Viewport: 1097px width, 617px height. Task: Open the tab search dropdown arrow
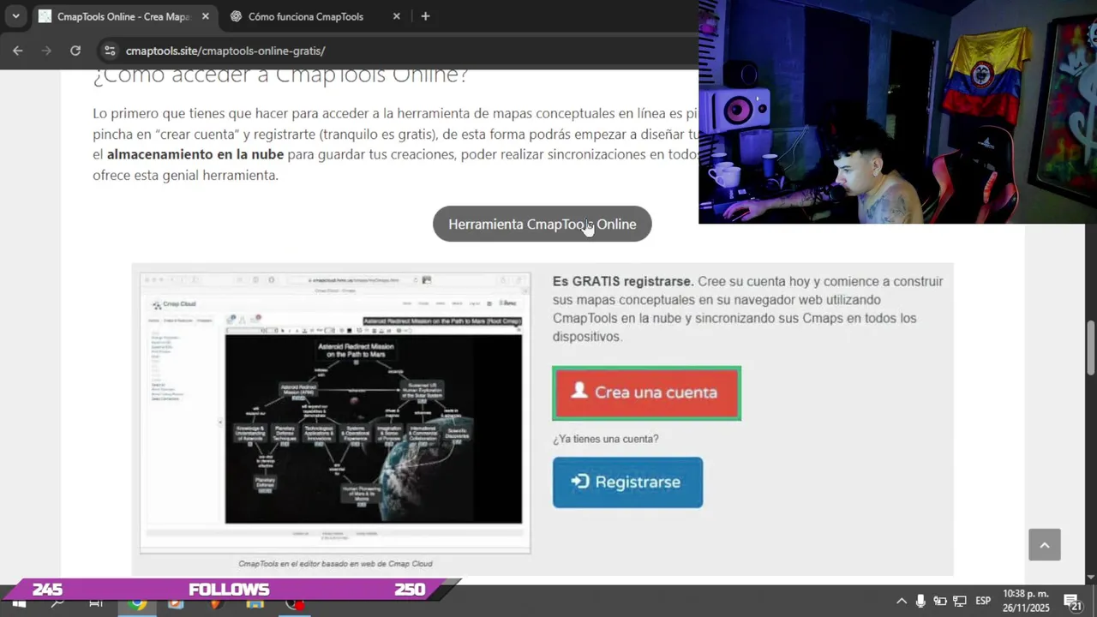coord(15,16)
